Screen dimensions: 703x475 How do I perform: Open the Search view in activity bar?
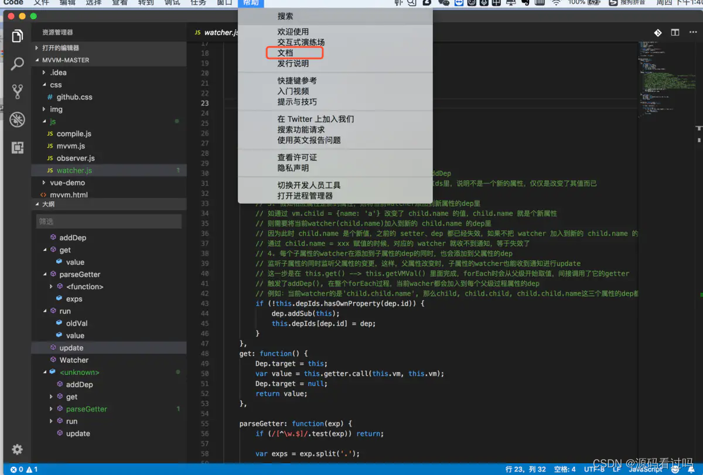click(18, 64)
